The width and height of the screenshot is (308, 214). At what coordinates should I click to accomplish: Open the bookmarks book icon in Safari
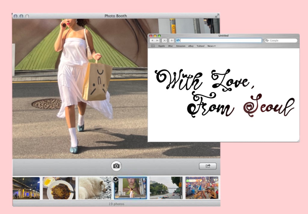click(x=153, y=46)
